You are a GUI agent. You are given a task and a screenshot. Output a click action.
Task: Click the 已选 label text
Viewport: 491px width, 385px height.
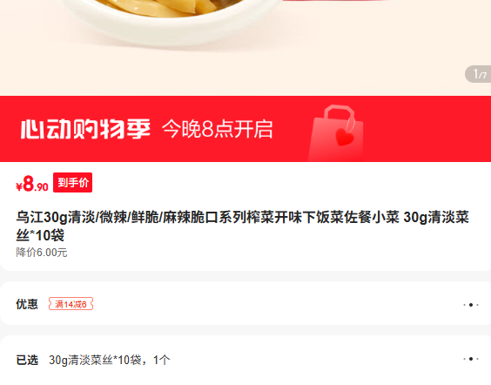(x=27, y=360)
